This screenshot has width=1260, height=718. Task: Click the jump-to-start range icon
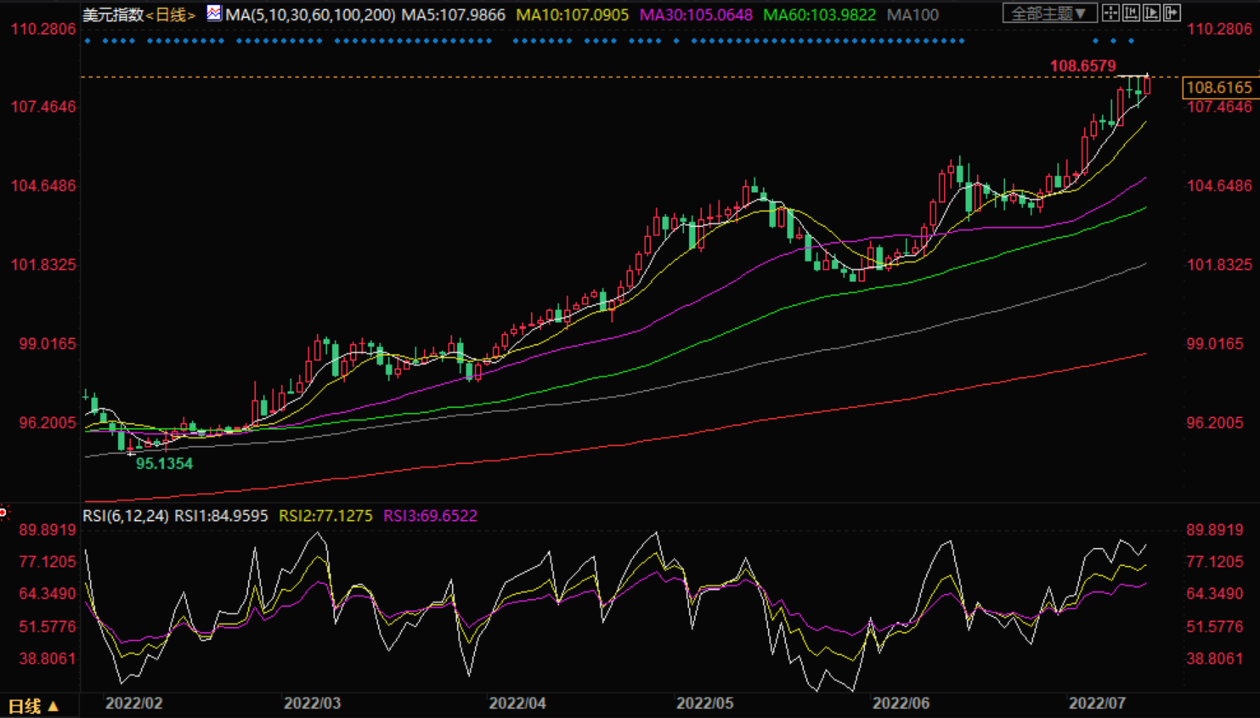pyautogui.click(x=1131, y=13)
